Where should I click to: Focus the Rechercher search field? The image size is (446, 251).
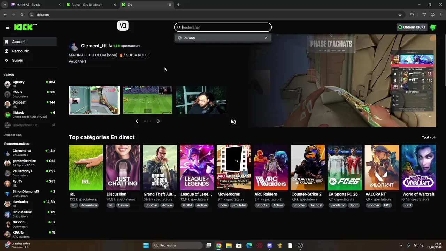click(223, 27)
